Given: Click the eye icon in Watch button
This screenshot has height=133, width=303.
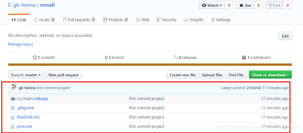Looking at the screenshot, I should (x=204, y=5).
